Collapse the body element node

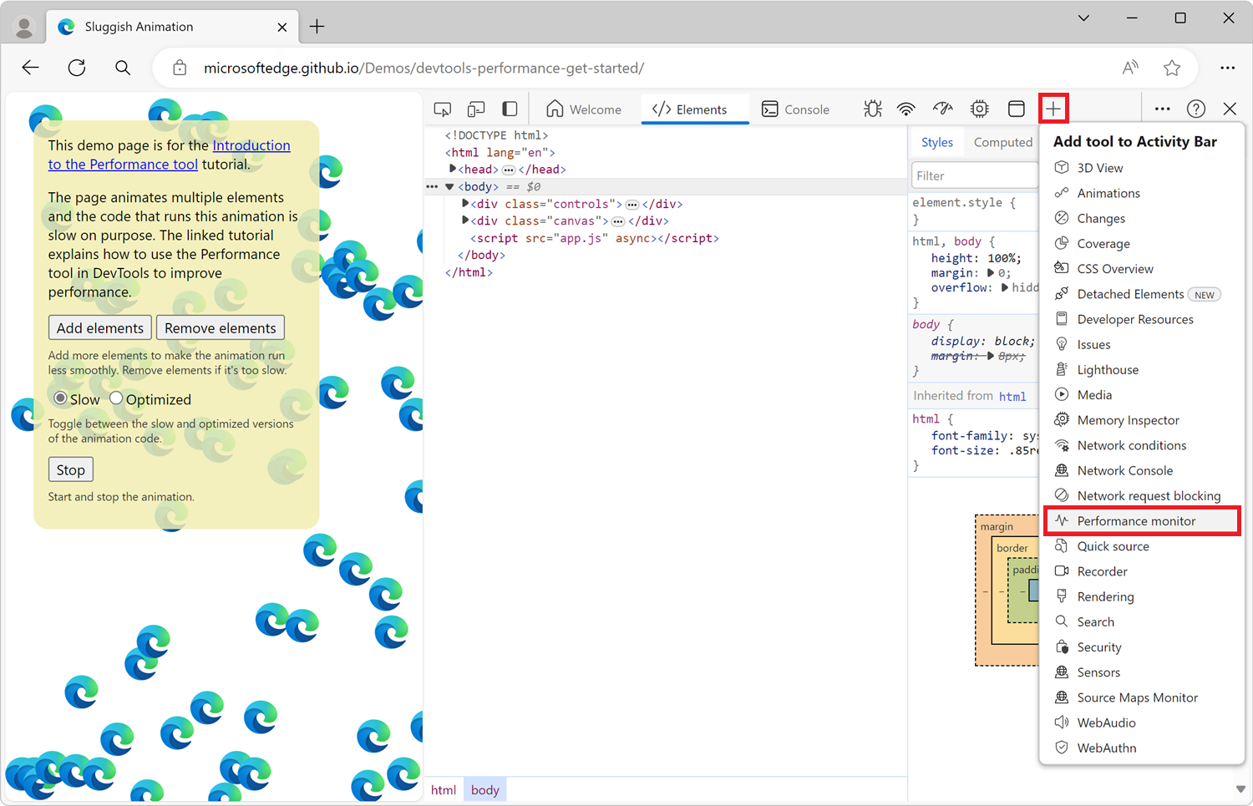[449, 187]
